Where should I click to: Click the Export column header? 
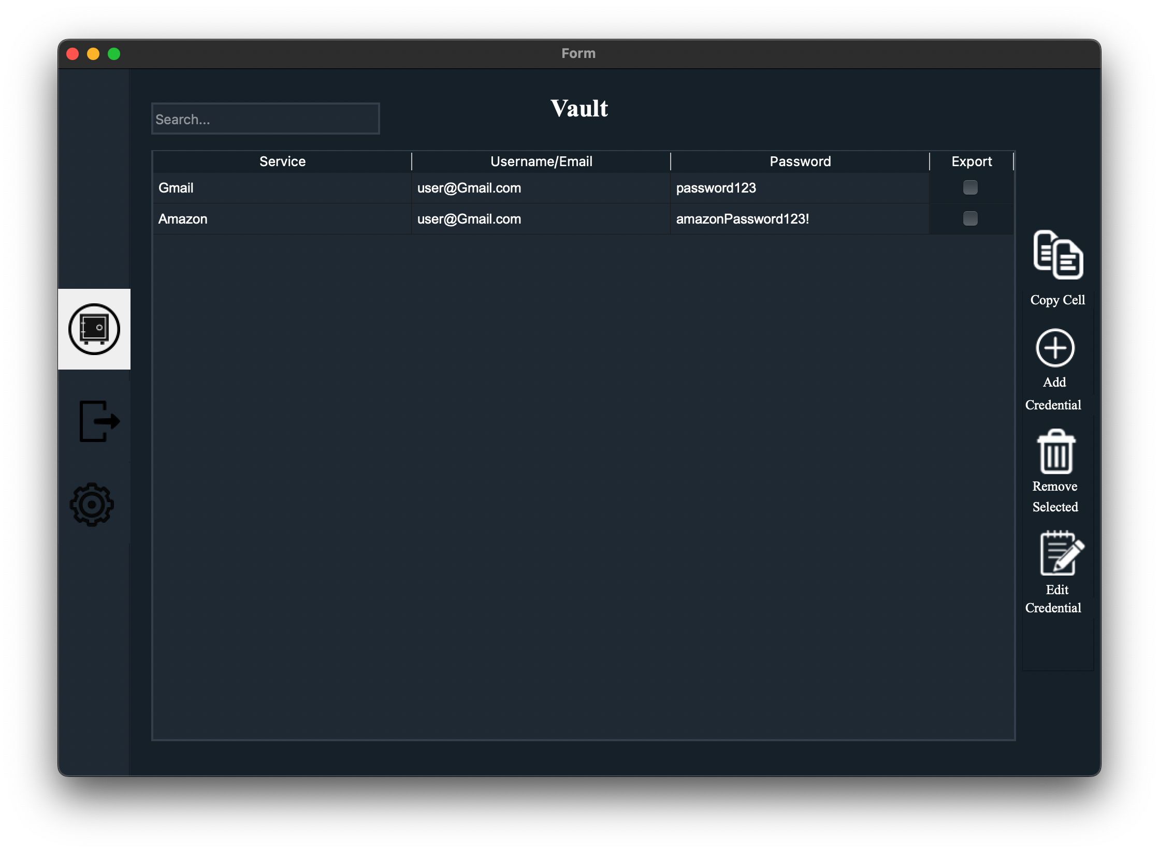click(971, 161)
